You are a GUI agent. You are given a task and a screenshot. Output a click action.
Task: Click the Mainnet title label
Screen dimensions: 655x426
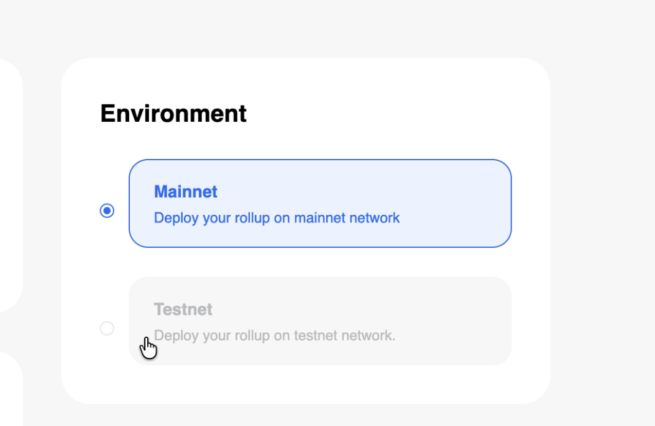[x=185, y=192]
